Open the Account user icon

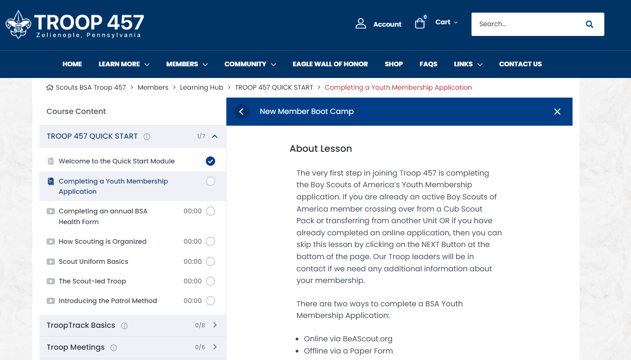coord(361,24)
